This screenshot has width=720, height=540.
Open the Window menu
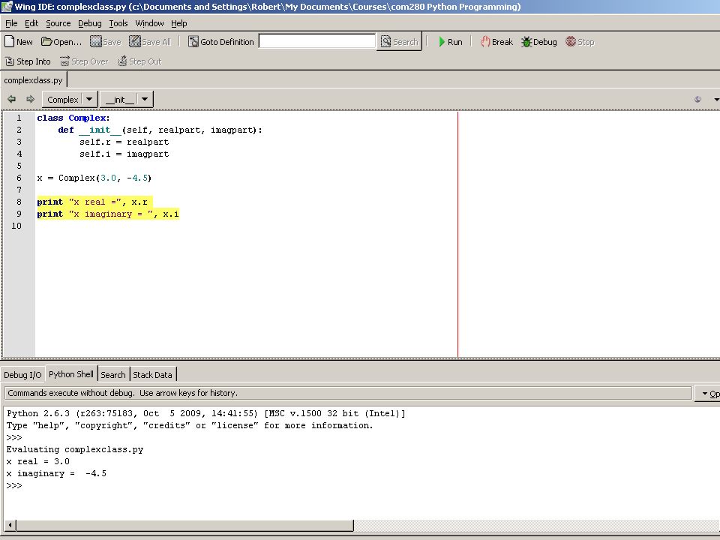(149, 23)
